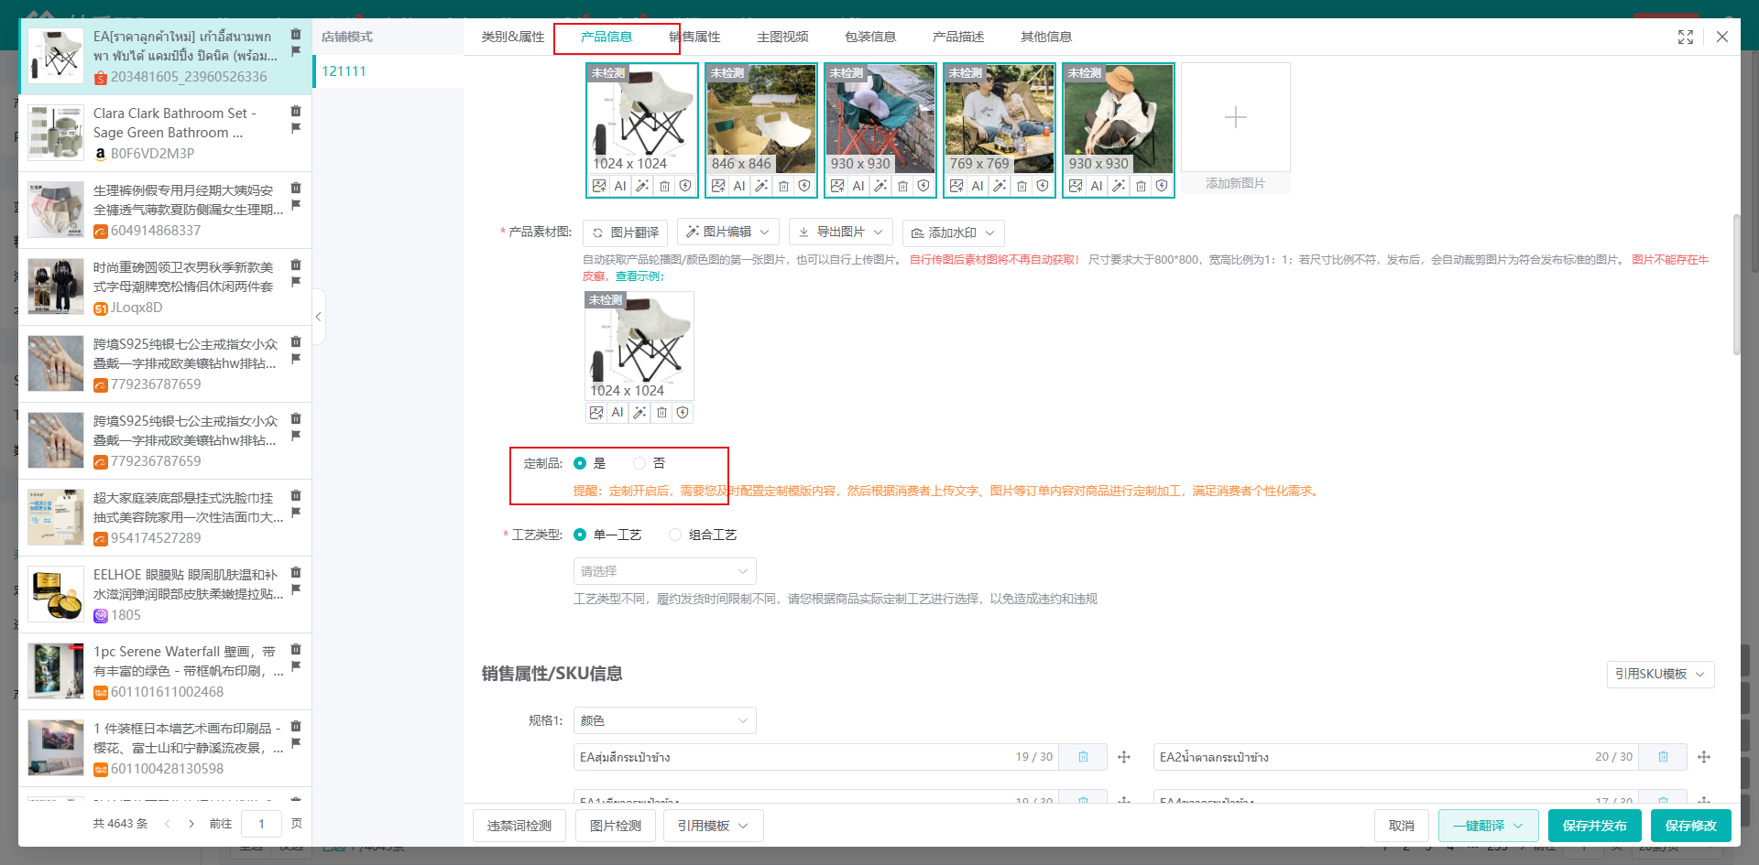
Task: Flag the 时尚重磅圆领卫衣 listing
Action: click(x=296, y=282)
